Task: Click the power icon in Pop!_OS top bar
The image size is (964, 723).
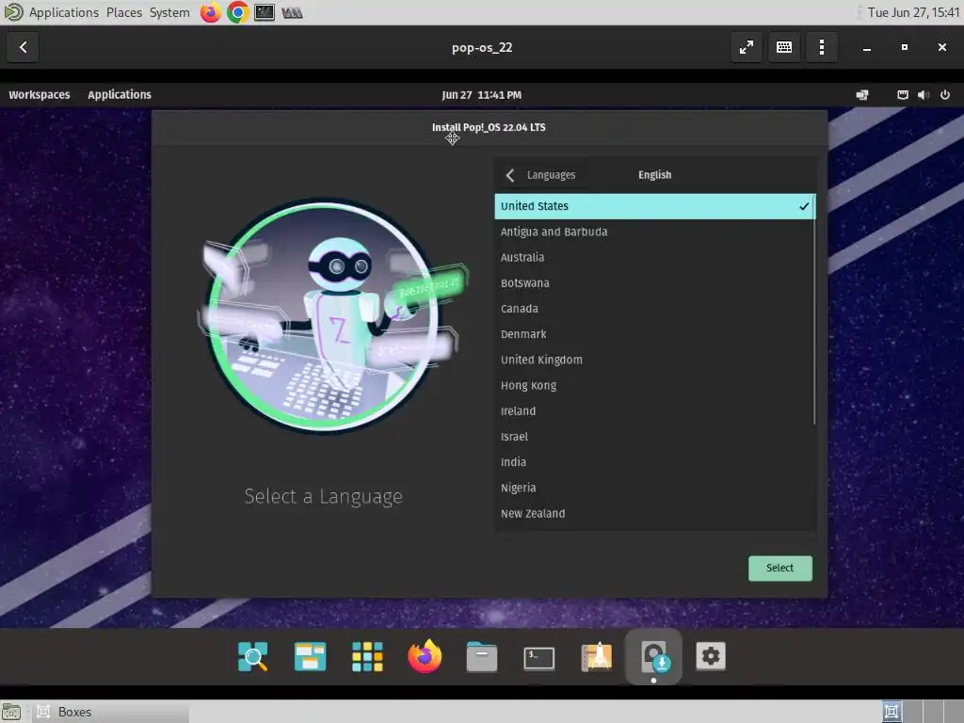Action: [x=945, y=95]
